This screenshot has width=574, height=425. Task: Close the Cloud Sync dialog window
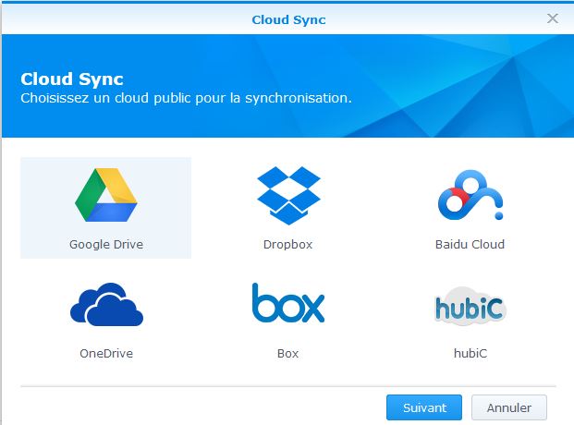pos(553,18)
